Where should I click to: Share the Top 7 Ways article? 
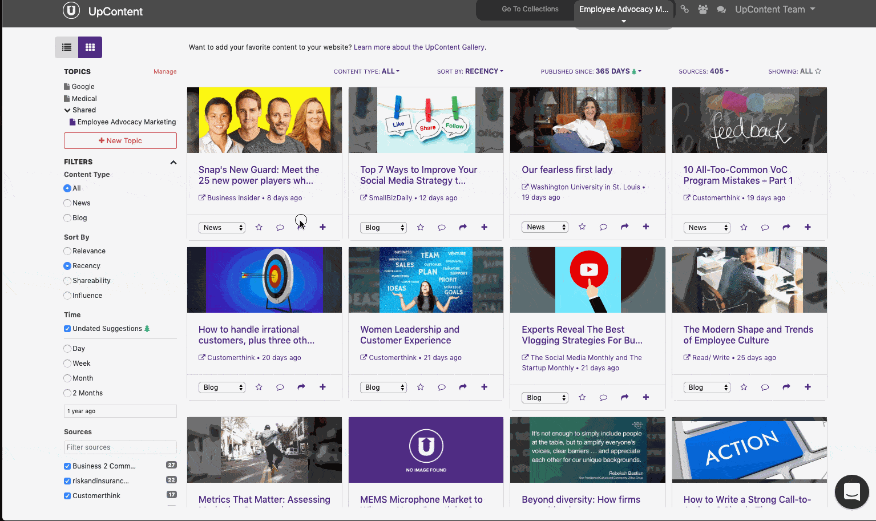point(463,227)
